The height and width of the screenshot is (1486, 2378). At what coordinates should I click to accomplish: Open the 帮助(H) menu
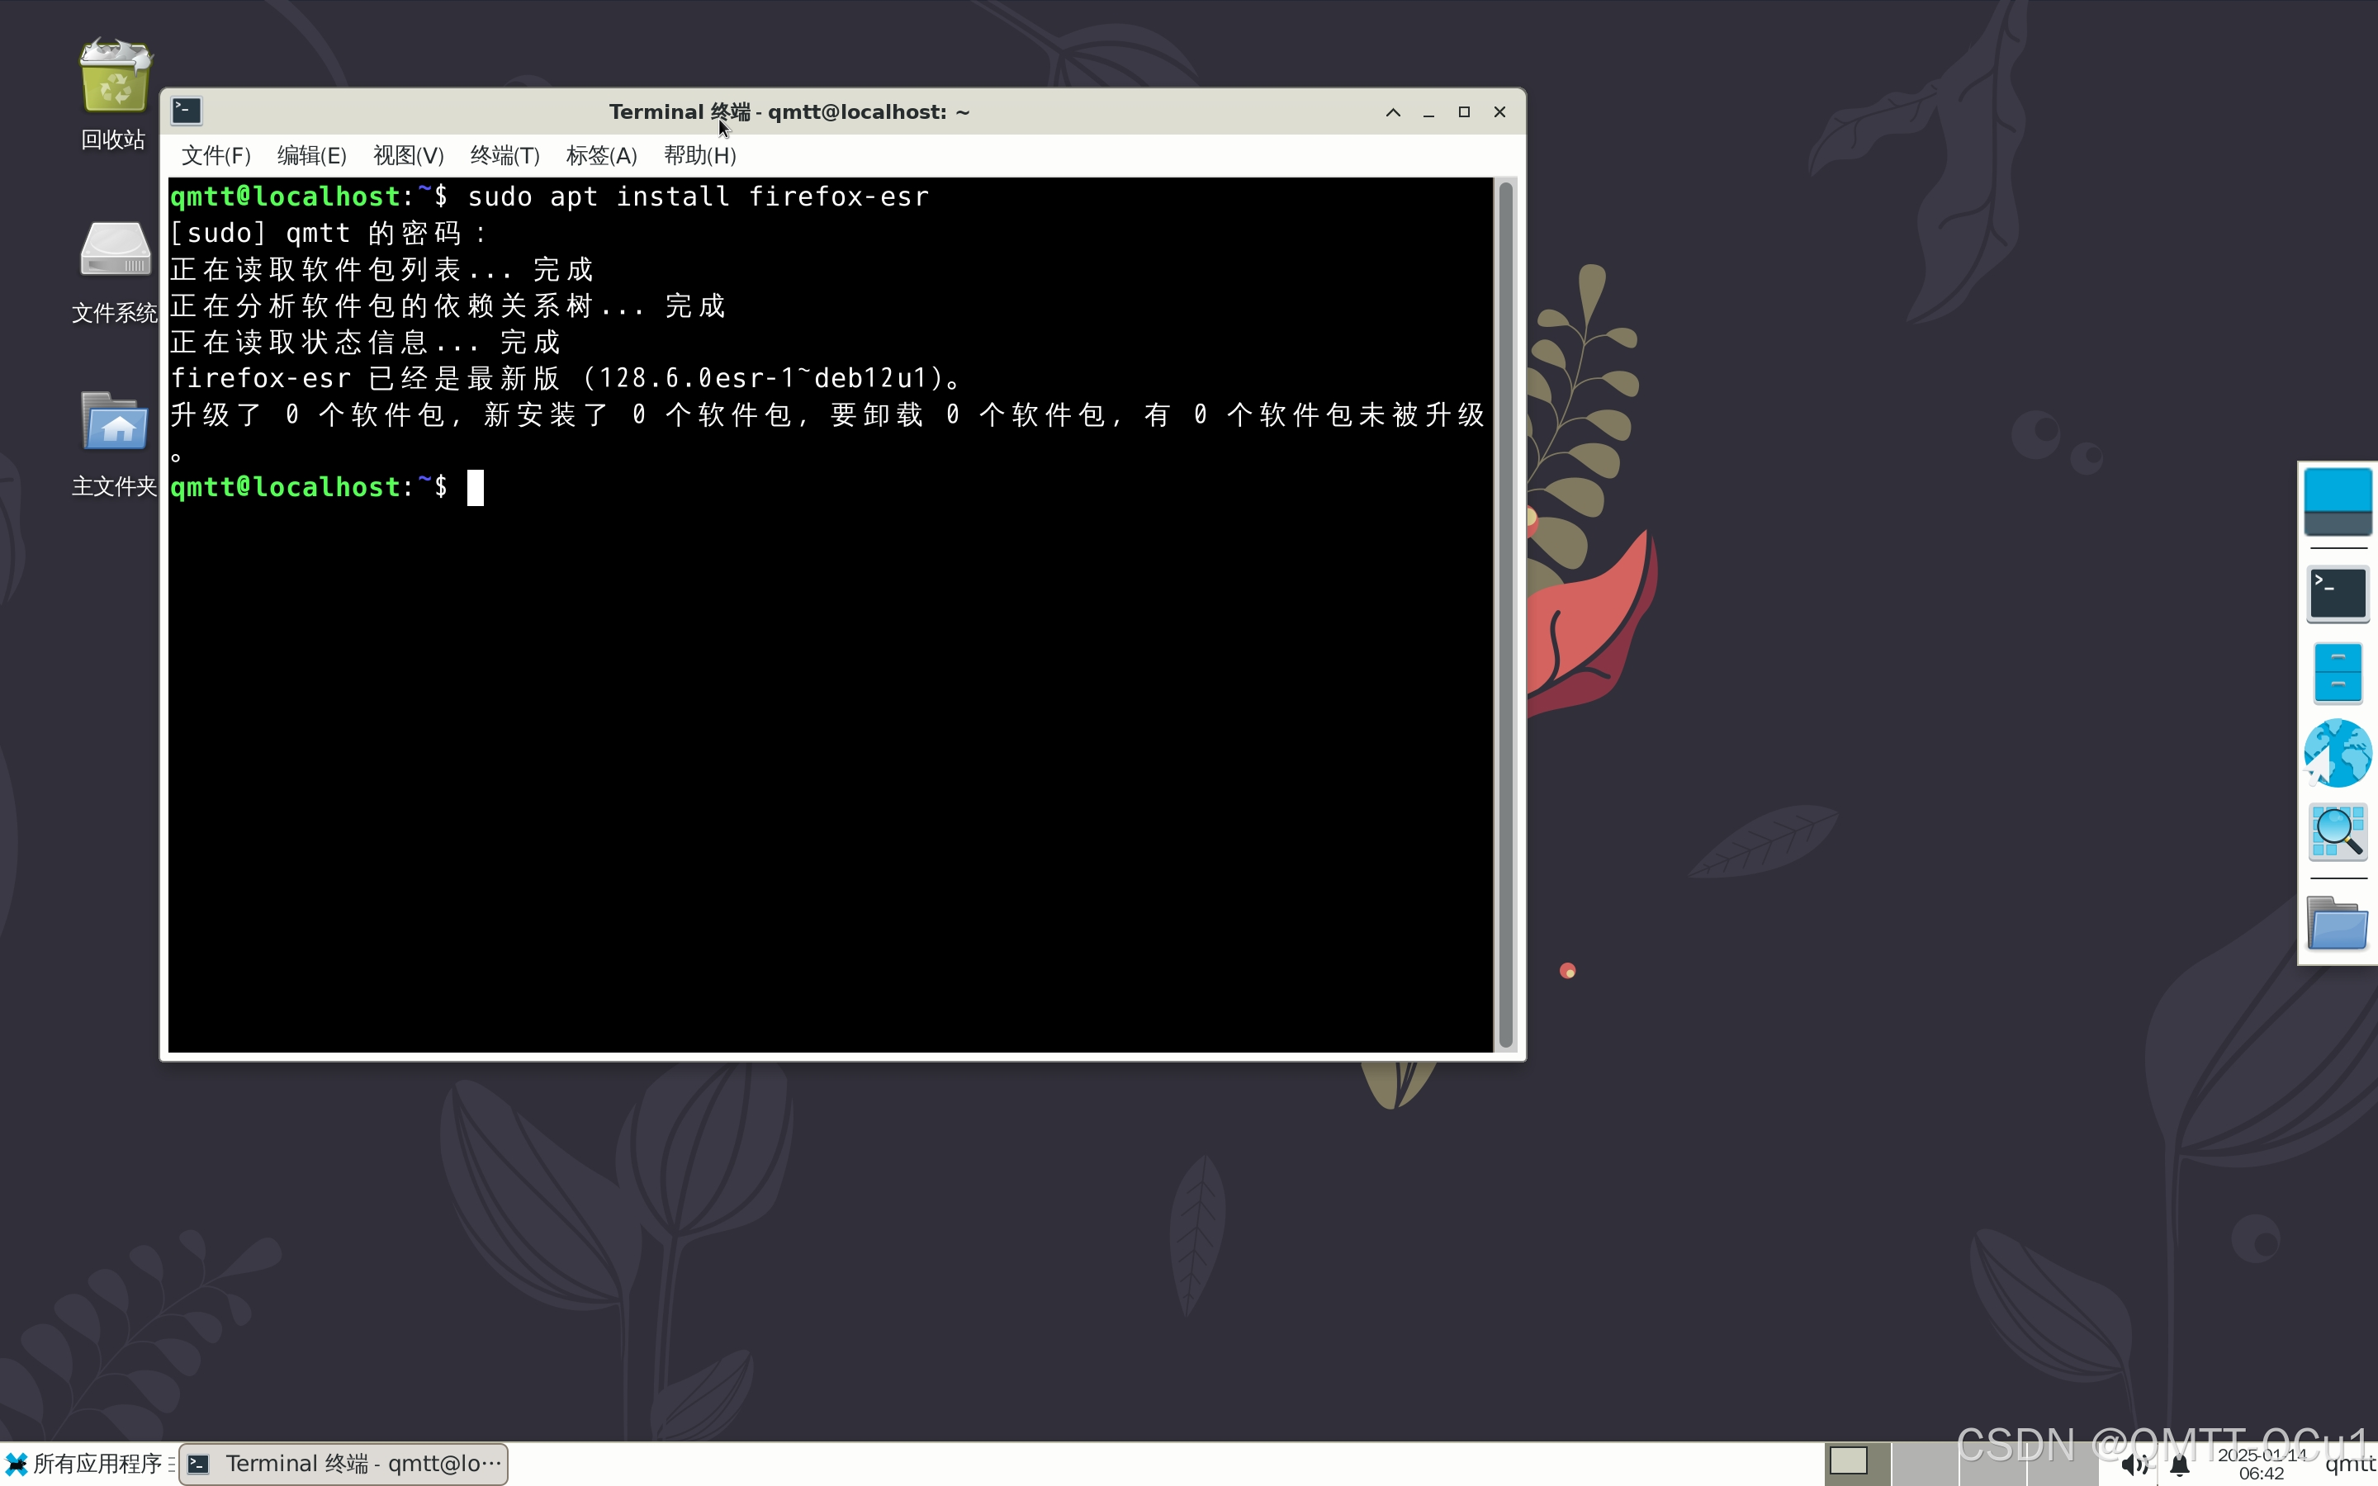click(x=699, y=155)
